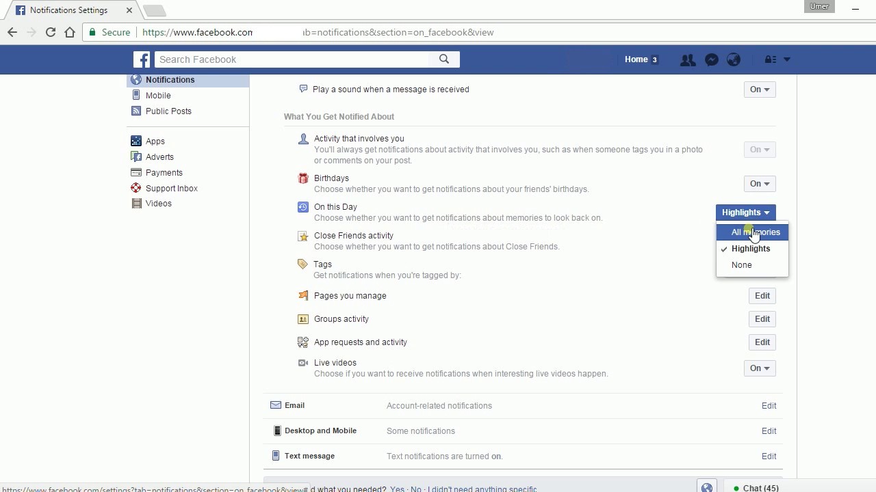Open account menu down arrow

coord(787,59)
